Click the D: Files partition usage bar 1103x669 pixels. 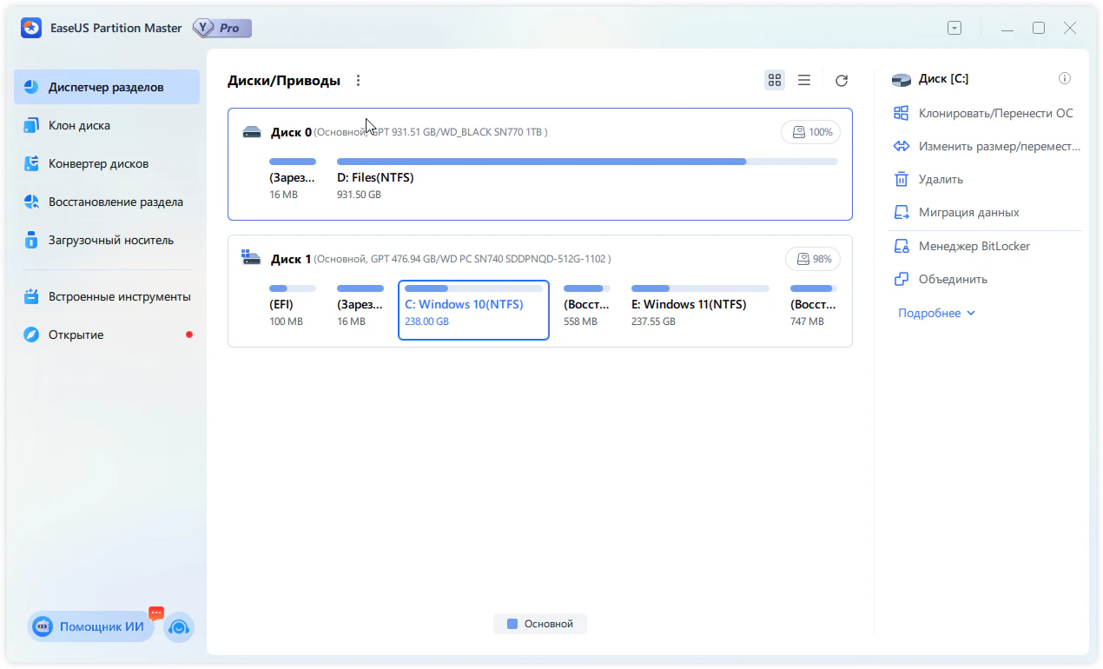pos(586,162)
